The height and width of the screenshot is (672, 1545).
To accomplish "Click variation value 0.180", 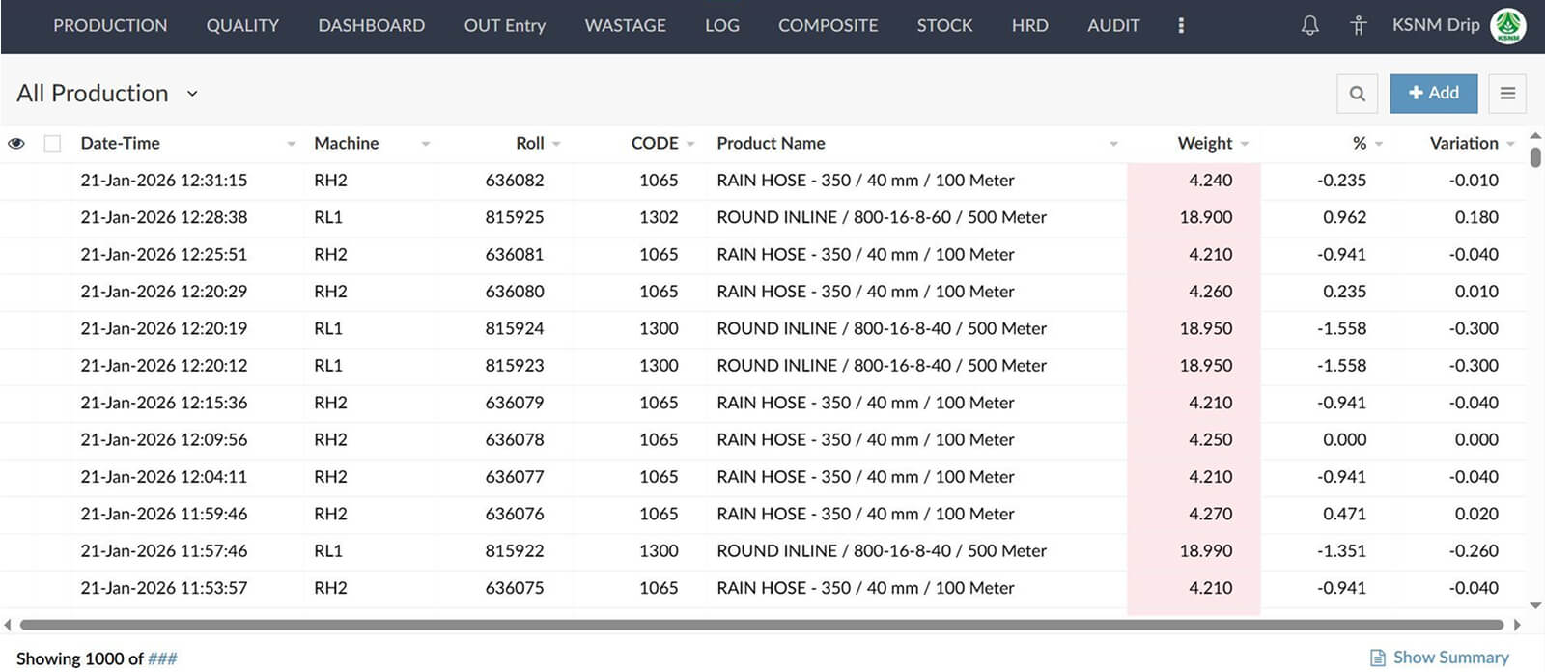I will pyautogui.click(x=1476, y=217).
